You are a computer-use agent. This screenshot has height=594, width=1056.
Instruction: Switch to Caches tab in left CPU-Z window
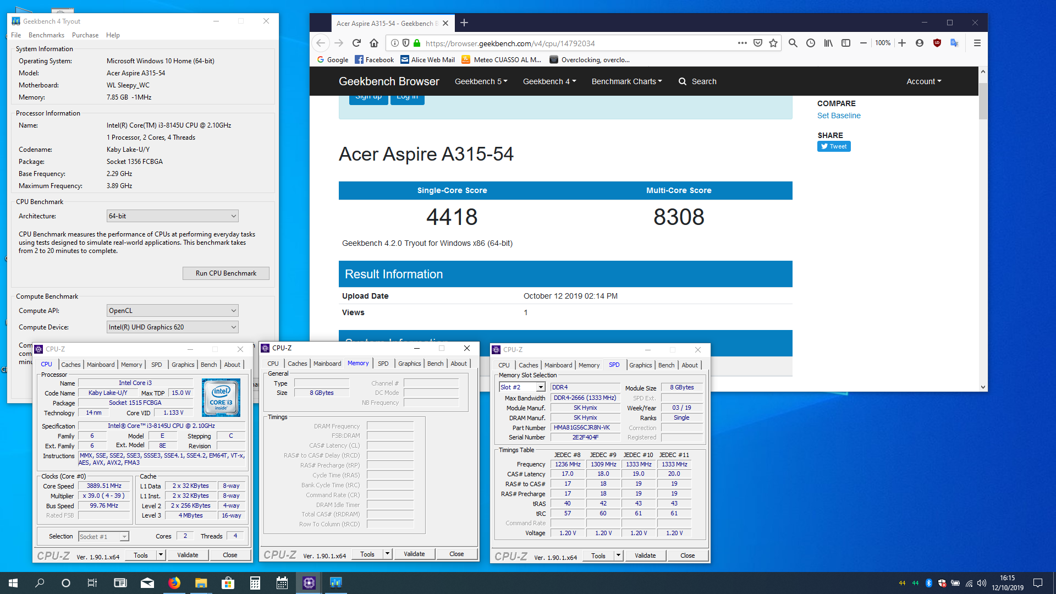[71, 365]
